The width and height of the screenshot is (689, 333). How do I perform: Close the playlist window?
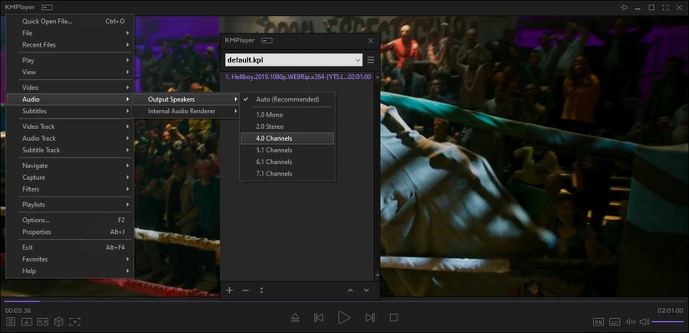[x=371, y=41]
